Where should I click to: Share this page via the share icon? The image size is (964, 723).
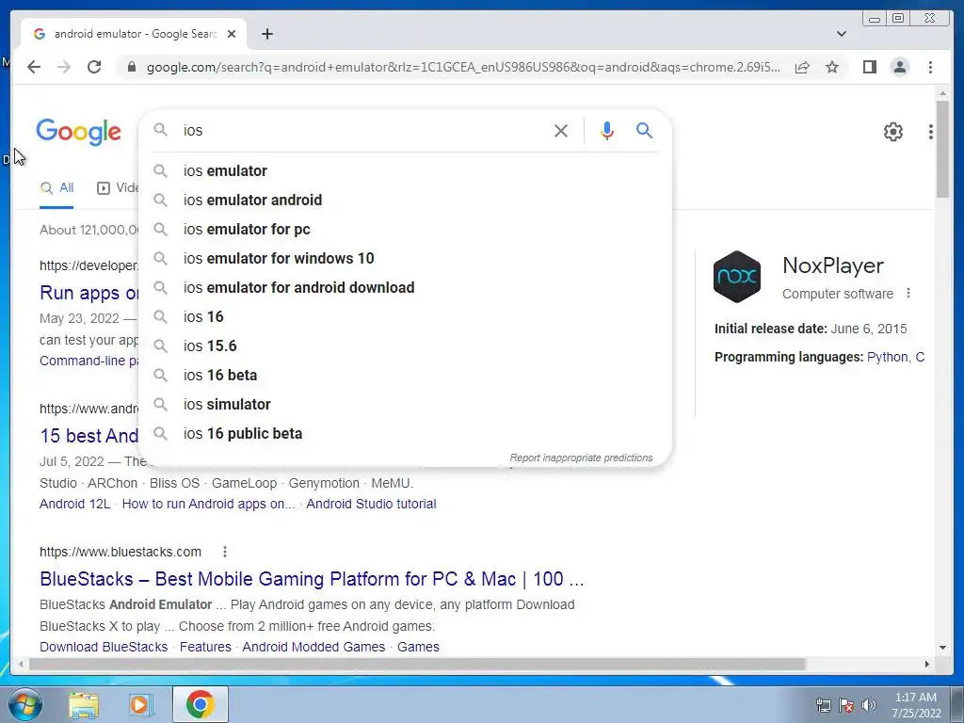tap(802, 67)
